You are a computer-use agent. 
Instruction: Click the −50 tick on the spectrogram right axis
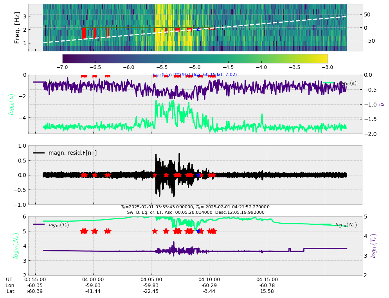click(369, 41)
